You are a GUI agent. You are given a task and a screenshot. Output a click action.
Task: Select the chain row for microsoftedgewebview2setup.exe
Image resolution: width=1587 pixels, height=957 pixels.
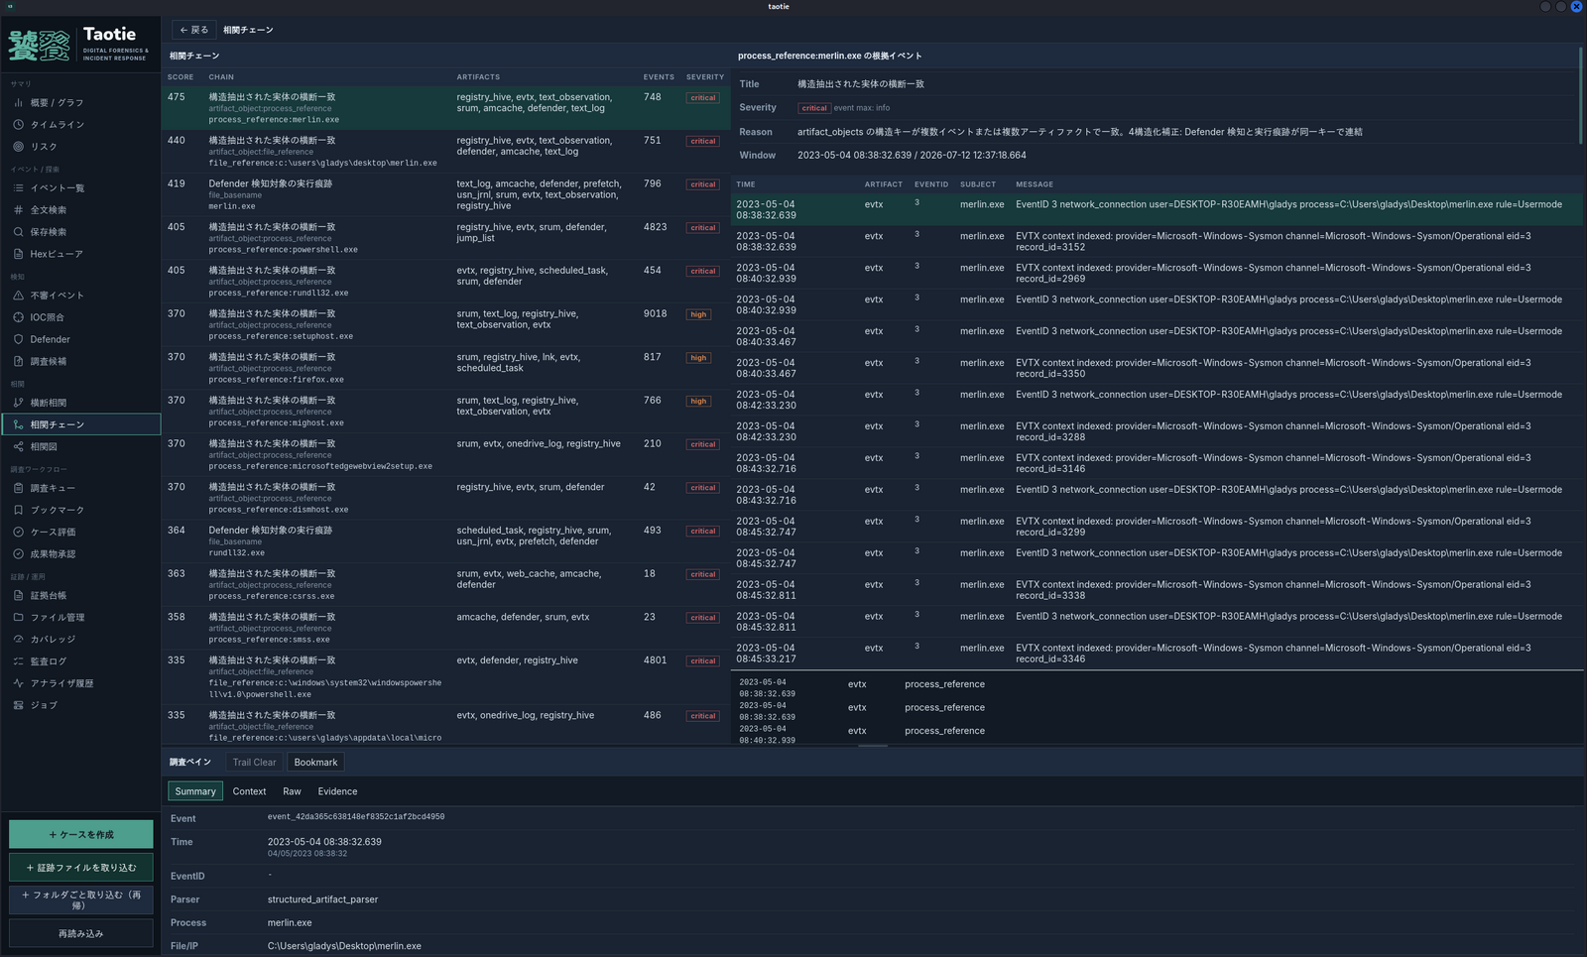pos(446,454)
